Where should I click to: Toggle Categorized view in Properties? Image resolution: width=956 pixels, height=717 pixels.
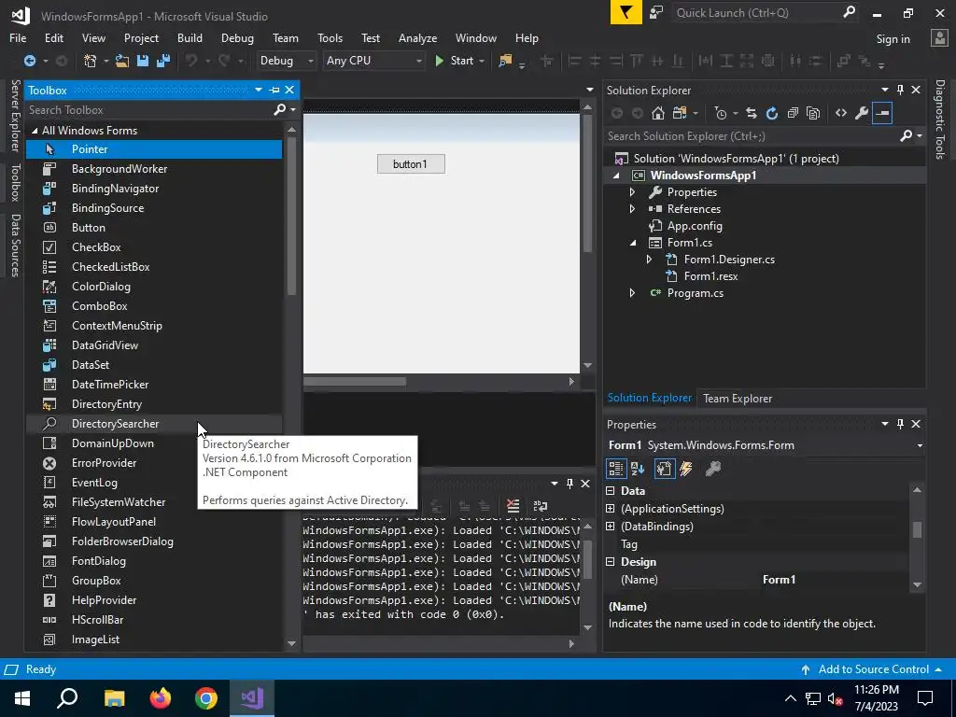coord(616,469)
